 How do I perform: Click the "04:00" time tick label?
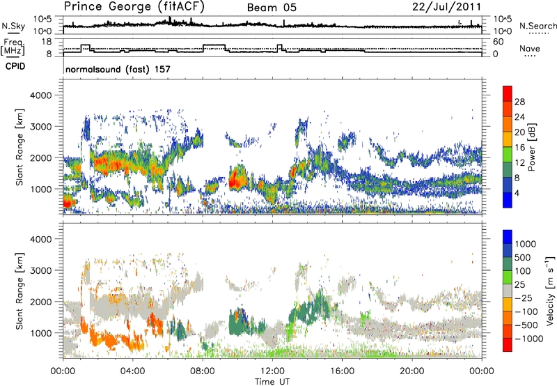[133, 371]
